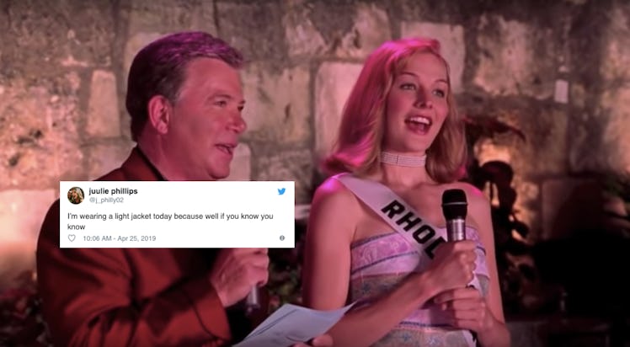Screen dimensions: 630x347
Task: Open the 10:06 AM - Apr 25, 2019 timestamp
Action: pyautogui.click(x=120, y=238)
